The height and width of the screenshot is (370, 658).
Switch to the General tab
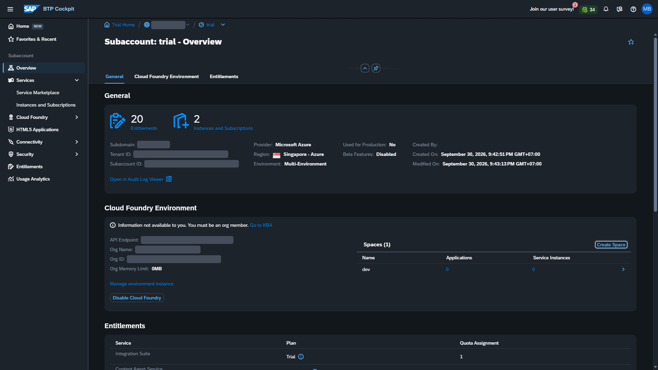pyautogui.click(x=114, y=76)
